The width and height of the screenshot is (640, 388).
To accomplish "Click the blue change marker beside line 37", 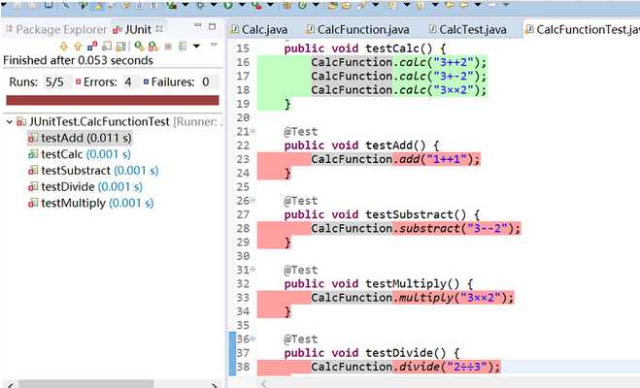I will coord(232,353).
